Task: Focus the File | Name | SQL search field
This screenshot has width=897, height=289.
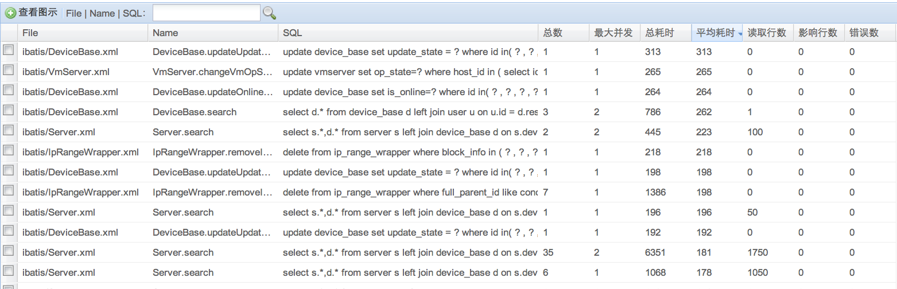Action: click(206, 13)
